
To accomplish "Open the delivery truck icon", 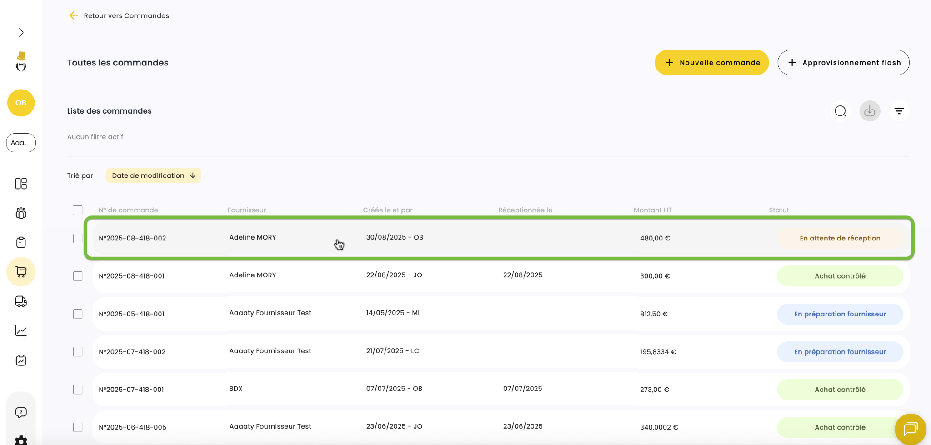I will pos(21,301).
